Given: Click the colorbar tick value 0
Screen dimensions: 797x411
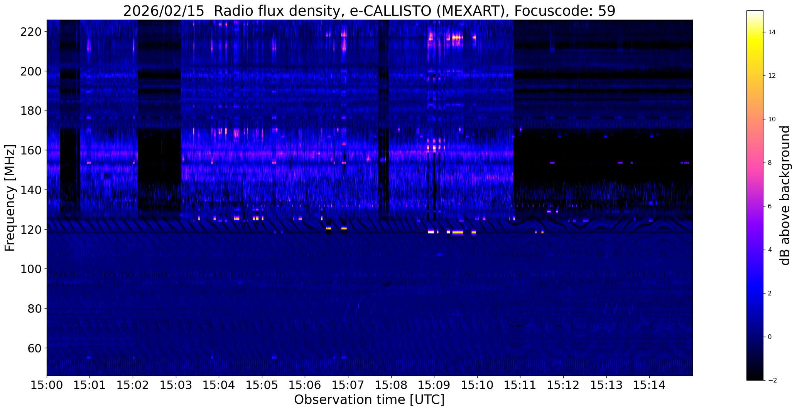Looking at the screenshot, I should point(770,337).
